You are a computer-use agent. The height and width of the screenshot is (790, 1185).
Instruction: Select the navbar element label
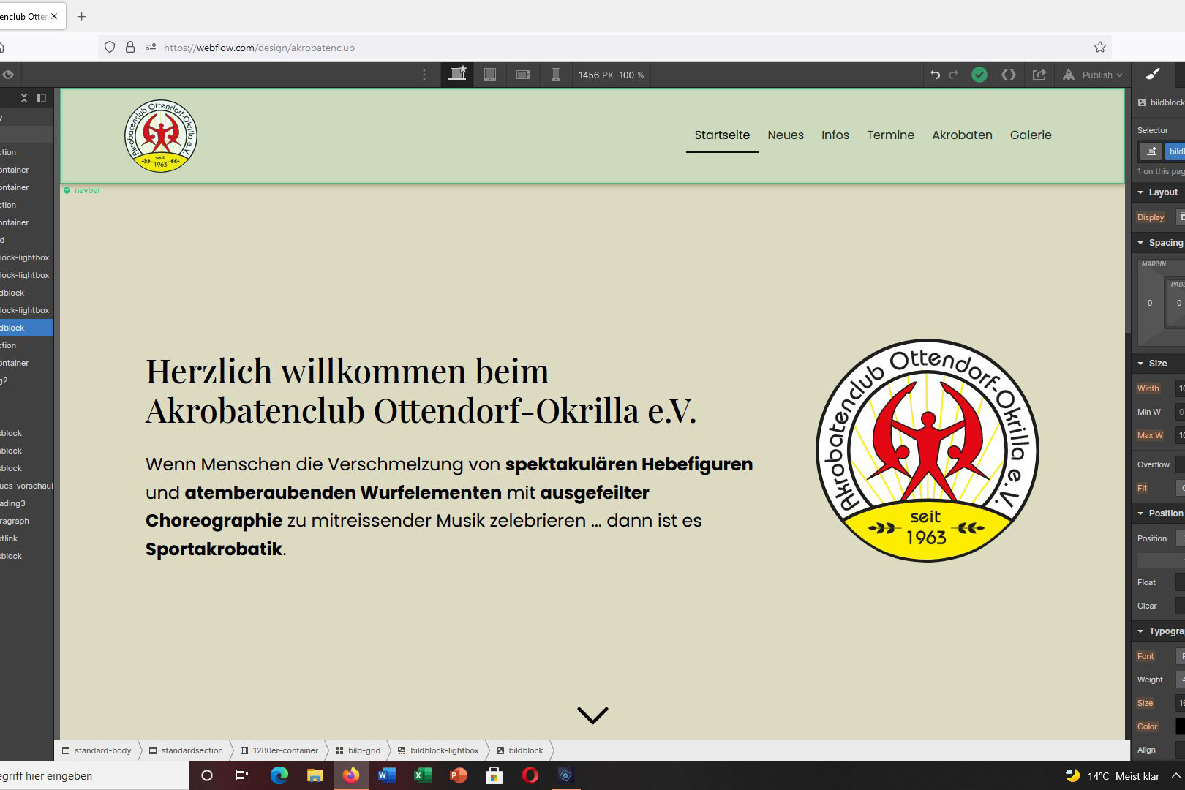pyautogui.click(x=82, y=190)
